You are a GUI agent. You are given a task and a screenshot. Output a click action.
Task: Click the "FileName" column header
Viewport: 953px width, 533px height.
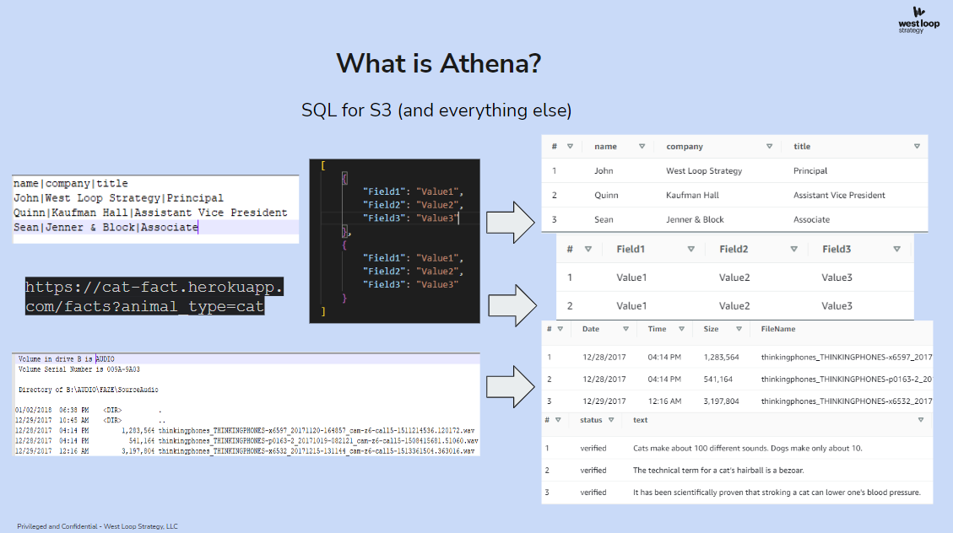778,329
